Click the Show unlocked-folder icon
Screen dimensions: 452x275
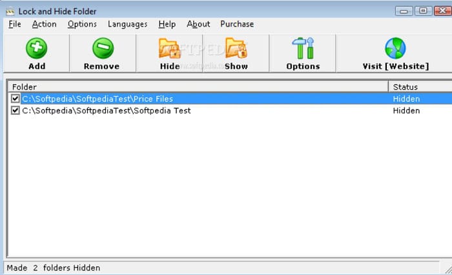point(236,48)
